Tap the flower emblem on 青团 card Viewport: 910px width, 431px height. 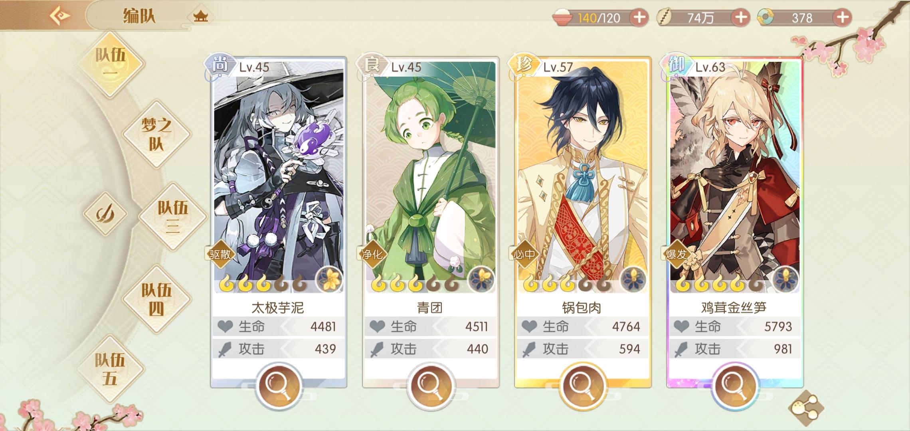(481, 280)
